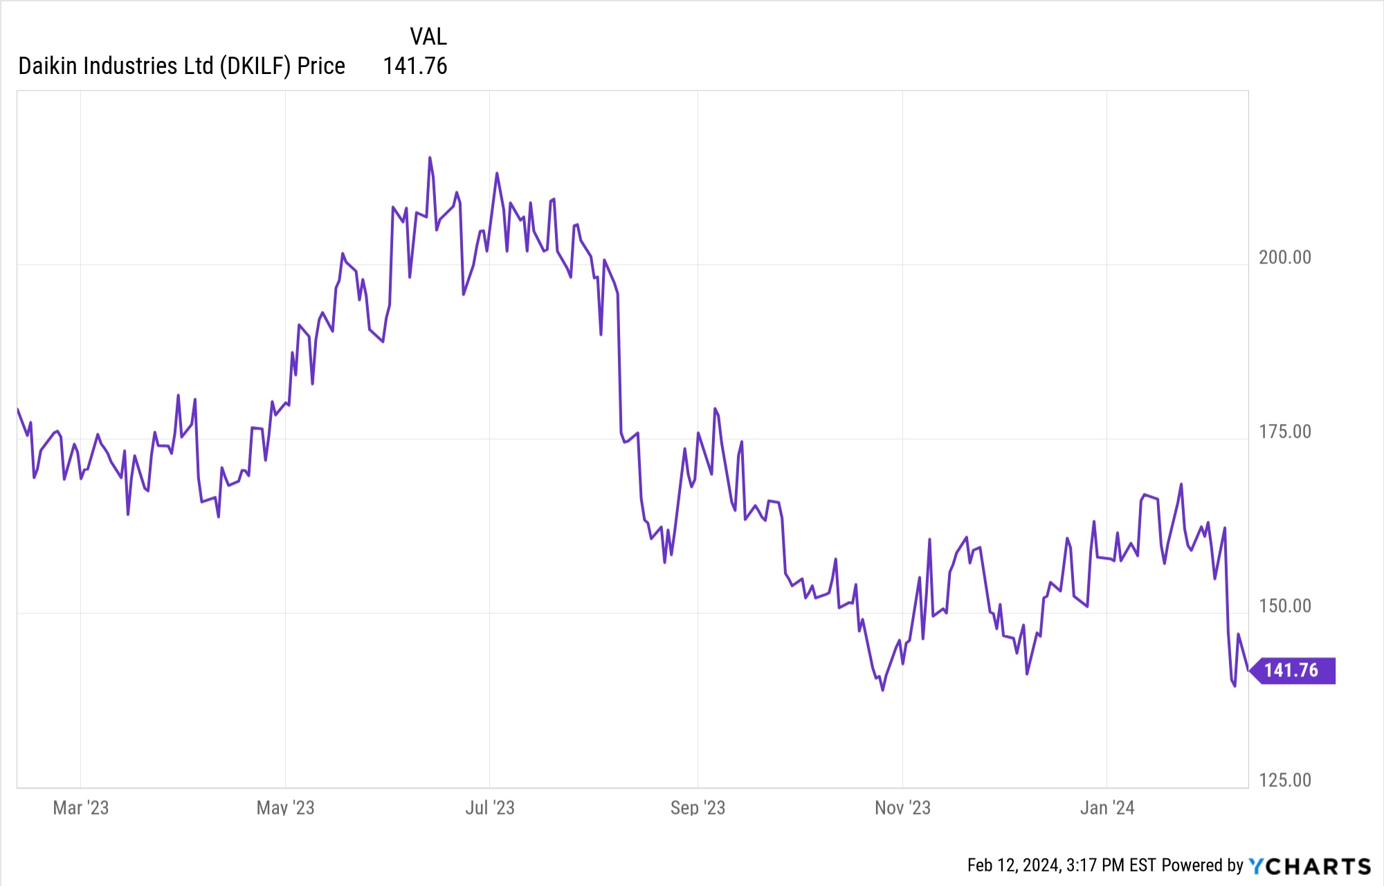Click the Powered by text
The image size is (1384, 886).
pyautogui.click(x=1203, y=865)
